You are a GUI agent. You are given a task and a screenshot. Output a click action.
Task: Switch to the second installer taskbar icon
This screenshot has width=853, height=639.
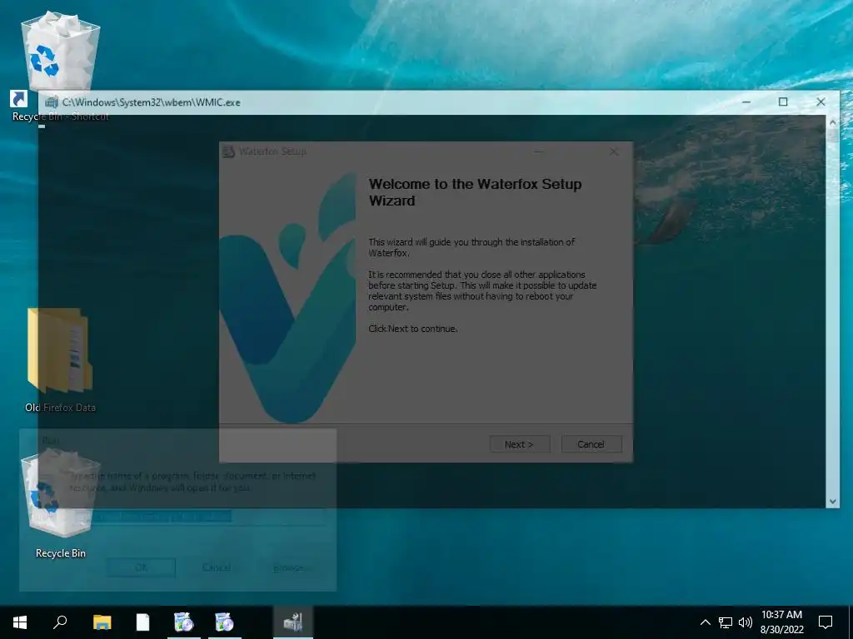(x=224, y=622)
